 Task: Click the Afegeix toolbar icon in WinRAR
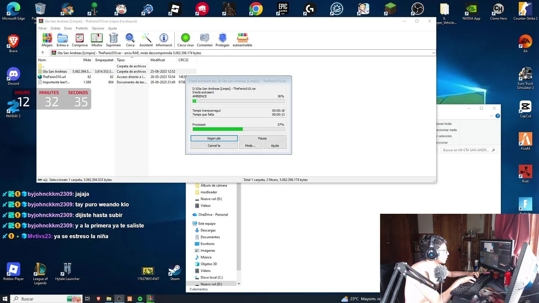pos(47,40)
